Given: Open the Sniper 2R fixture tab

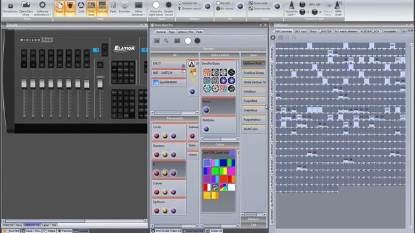Looking at the screenshot, I should (215, 231).
